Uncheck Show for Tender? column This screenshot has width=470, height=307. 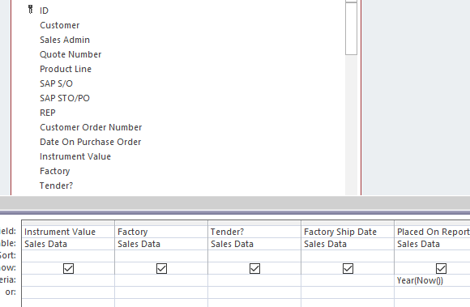coord(254,268)
